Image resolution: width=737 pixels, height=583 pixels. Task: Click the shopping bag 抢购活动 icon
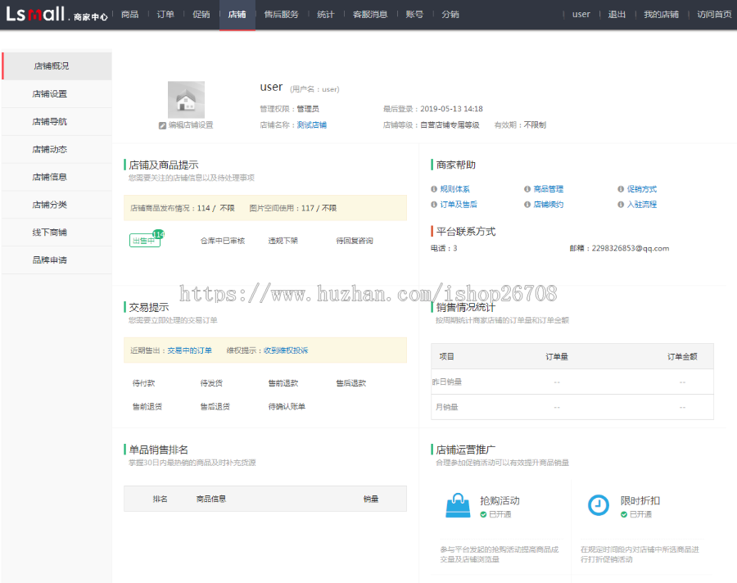point(458,505)
